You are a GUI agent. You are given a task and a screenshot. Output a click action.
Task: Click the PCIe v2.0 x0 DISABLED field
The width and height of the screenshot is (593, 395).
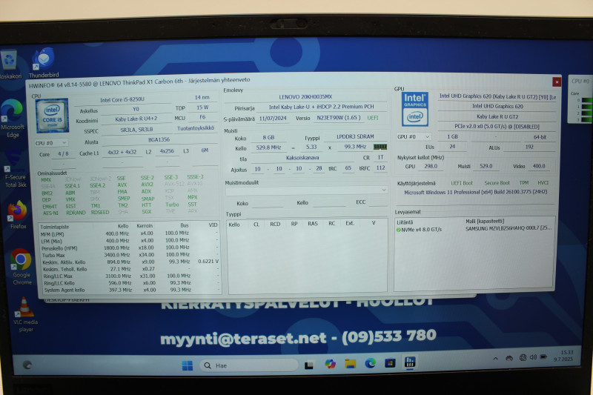click(497, 127)
